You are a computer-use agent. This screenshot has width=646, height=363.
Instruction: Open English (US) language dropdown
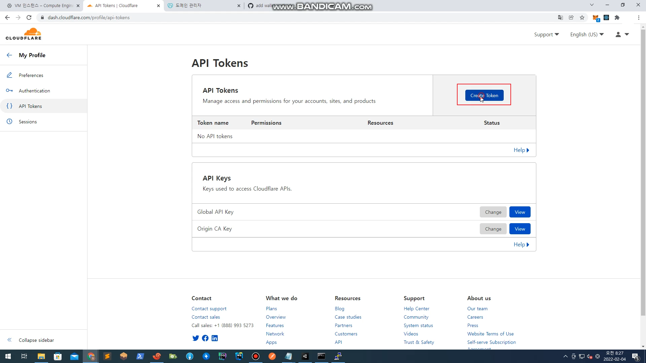coord(587,34)
